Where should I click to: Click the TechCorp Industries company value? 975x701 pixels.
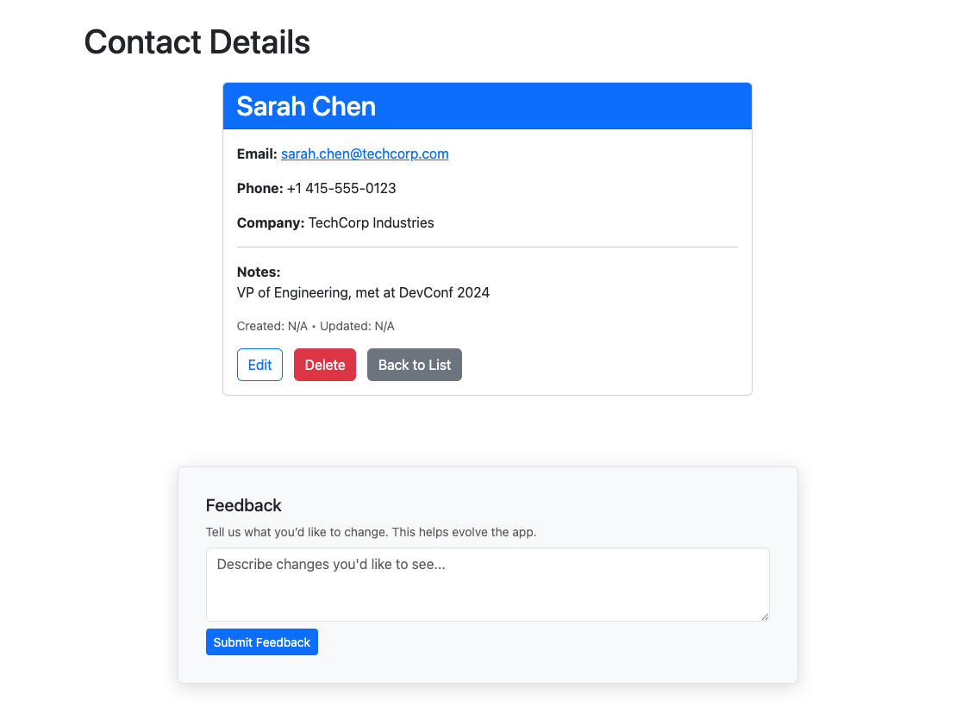click(x=372, y=222)
